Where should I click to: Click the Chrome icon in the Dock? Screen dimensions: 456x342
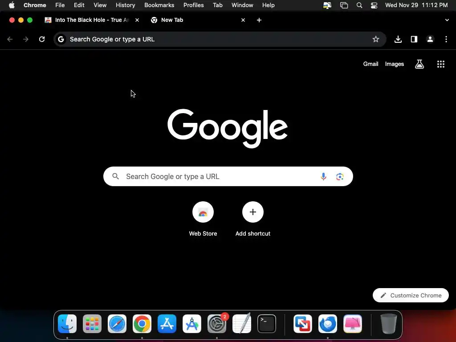click(142, 324)
